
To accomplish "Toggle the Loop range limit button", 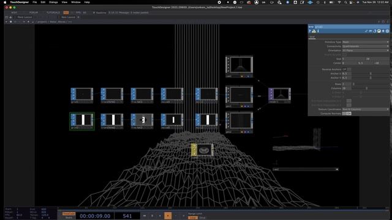I will click(x=193, y=218).
